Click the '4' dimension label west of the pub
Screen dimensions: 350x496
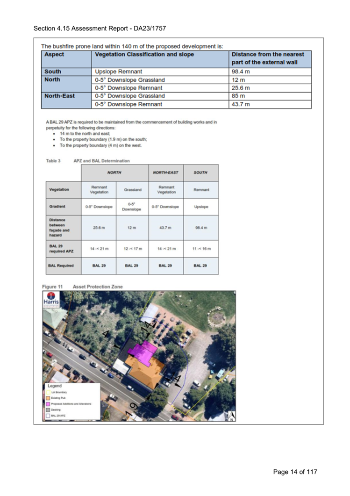(107, 334)
